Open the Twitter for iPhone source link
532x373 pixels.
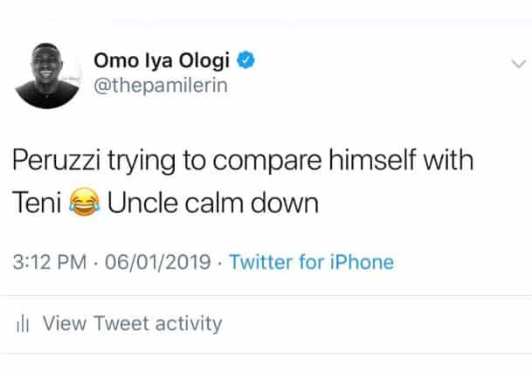[x=311, y=262]
